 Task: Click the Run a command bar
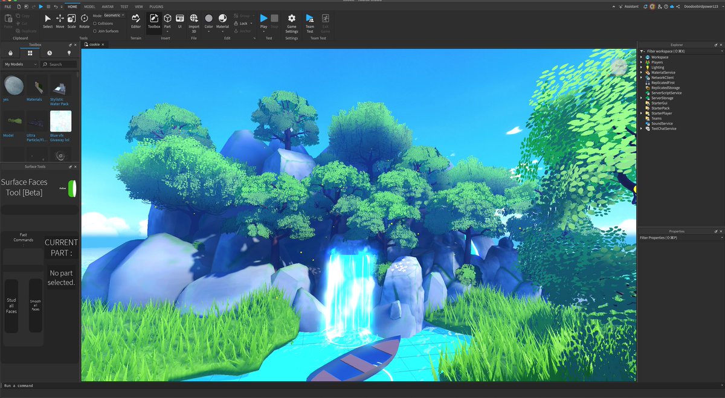click(x=362, y=385)
